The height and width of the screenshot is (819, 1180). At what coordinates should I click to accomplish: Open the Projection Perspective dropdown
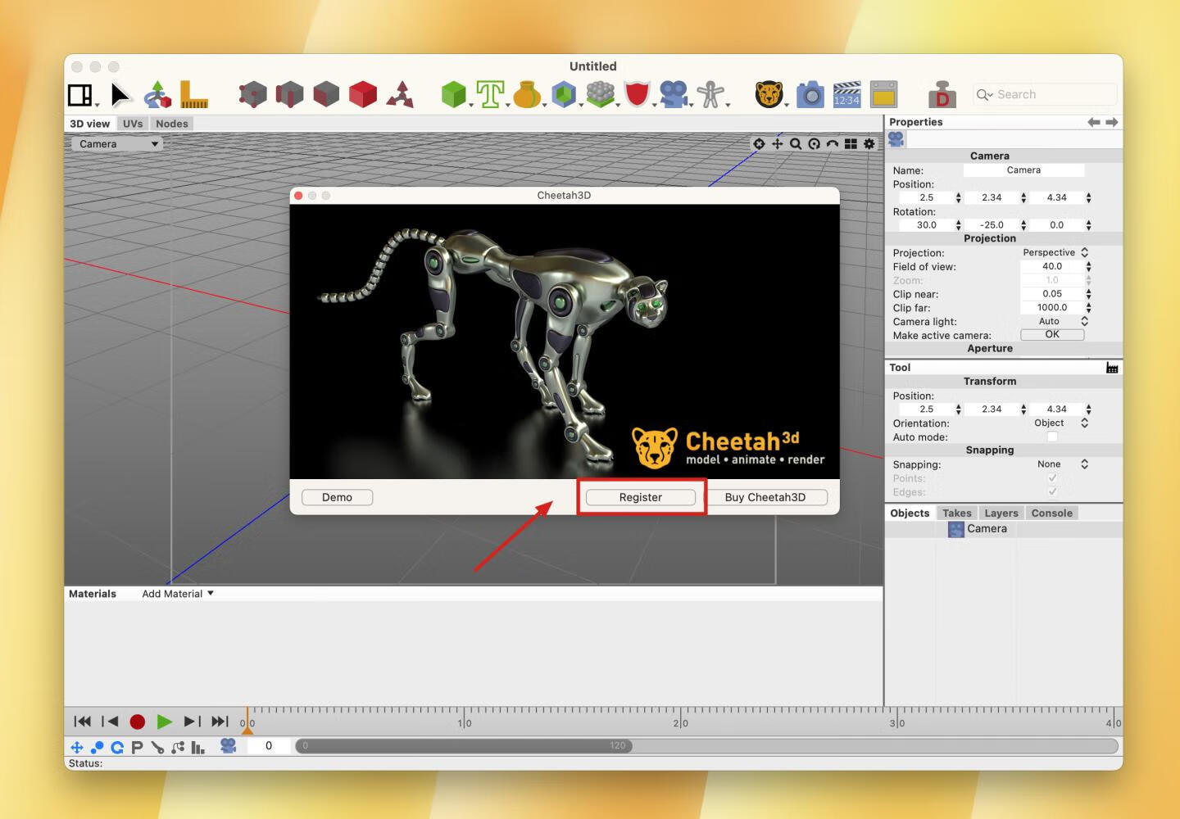(x=1055, y=252)
